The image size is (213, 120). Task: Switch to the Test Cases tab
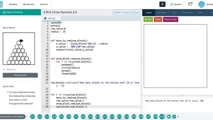tap(161, 13)
